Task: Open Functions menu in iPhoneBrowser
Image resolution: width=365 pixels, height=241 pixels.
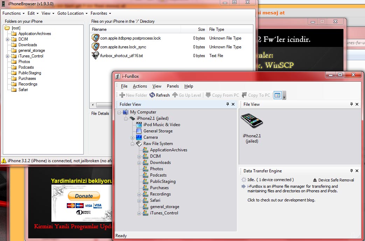Action: coord(13,13)
